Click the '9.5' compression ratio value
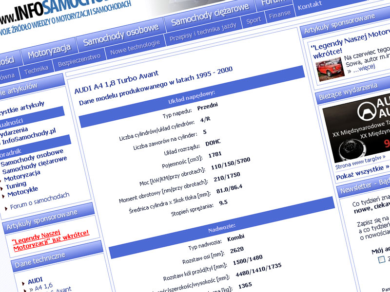The height and width of the screenshot is (292, 390). (223, 202)
